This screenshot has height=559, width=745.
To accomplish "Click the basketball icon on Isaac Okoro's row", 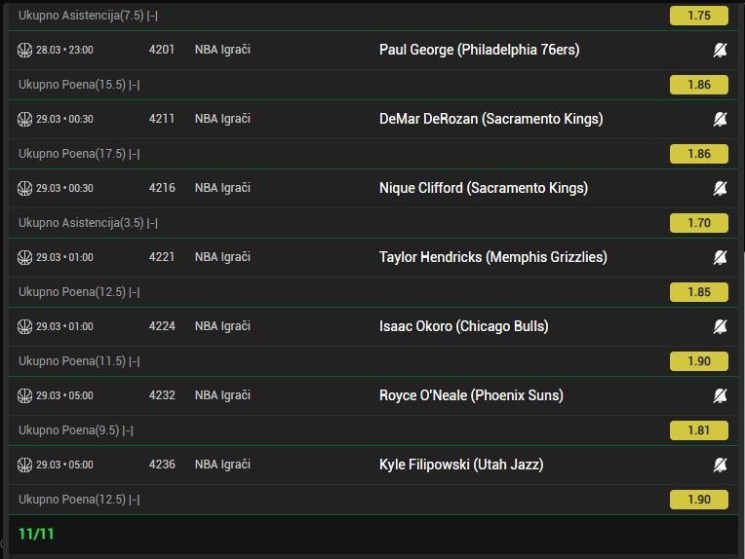I will (x=25, y=326).
